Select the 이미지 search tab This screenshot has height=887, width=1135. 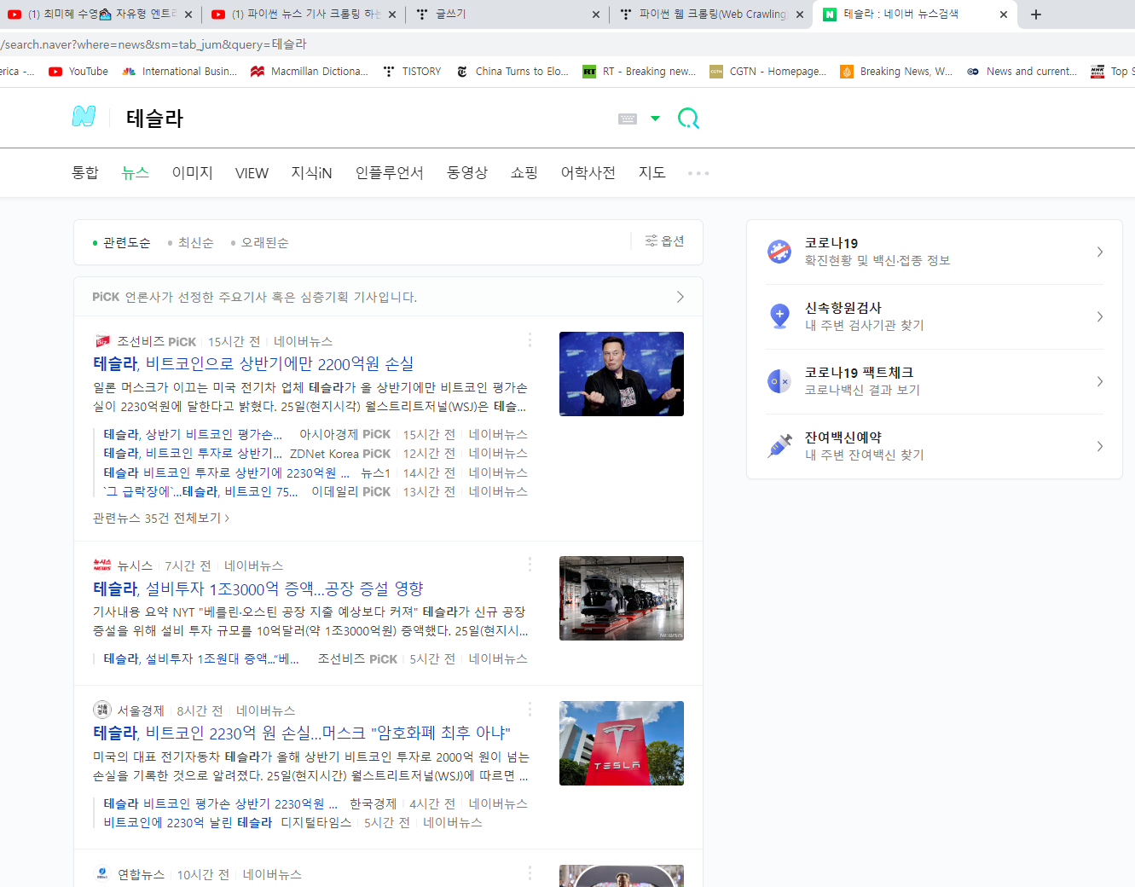click(x=193, y=173)
